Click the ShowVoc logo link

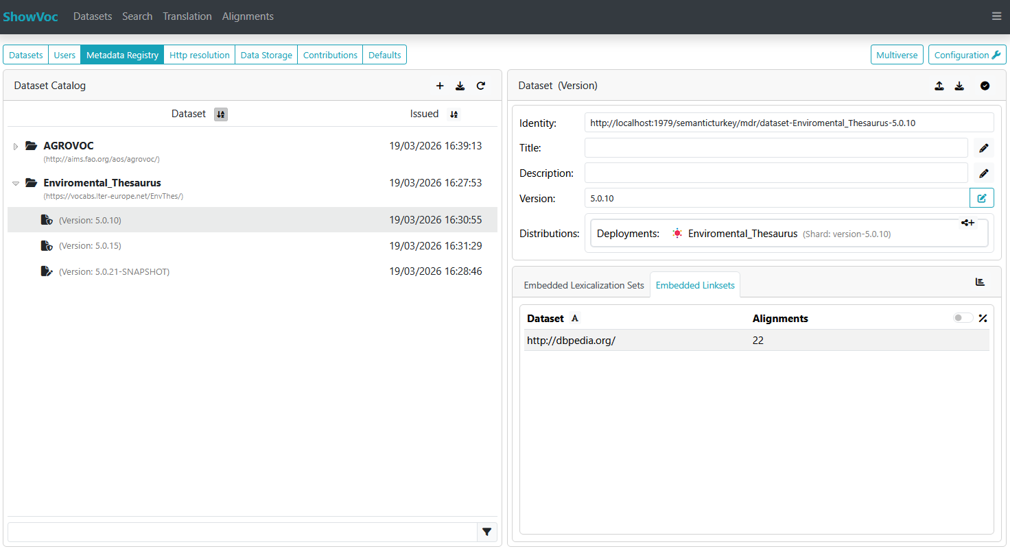pyautogui.click(x=30, y=16)
